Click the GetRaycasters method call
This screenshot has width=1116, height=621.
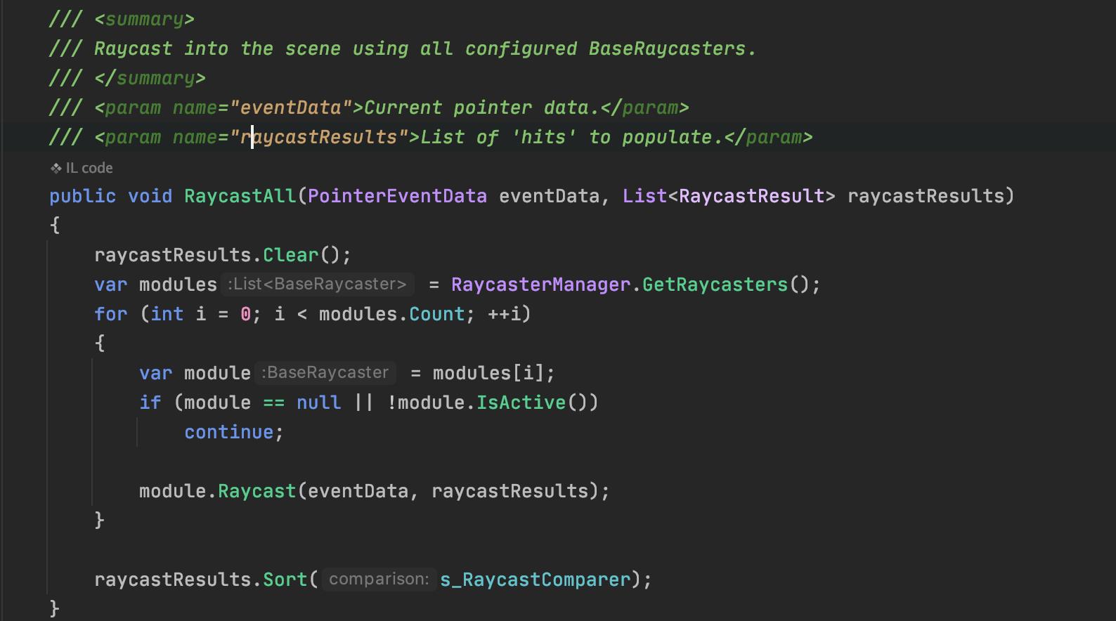[715, 285]
